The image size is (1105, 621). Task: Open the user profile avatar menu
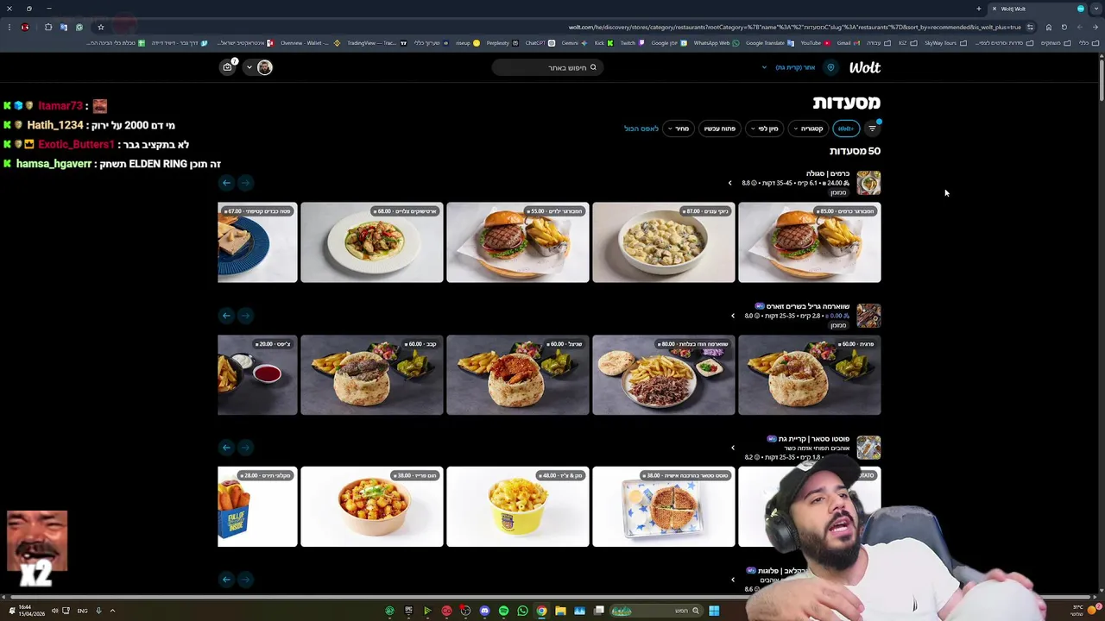(x=264, y=67)
